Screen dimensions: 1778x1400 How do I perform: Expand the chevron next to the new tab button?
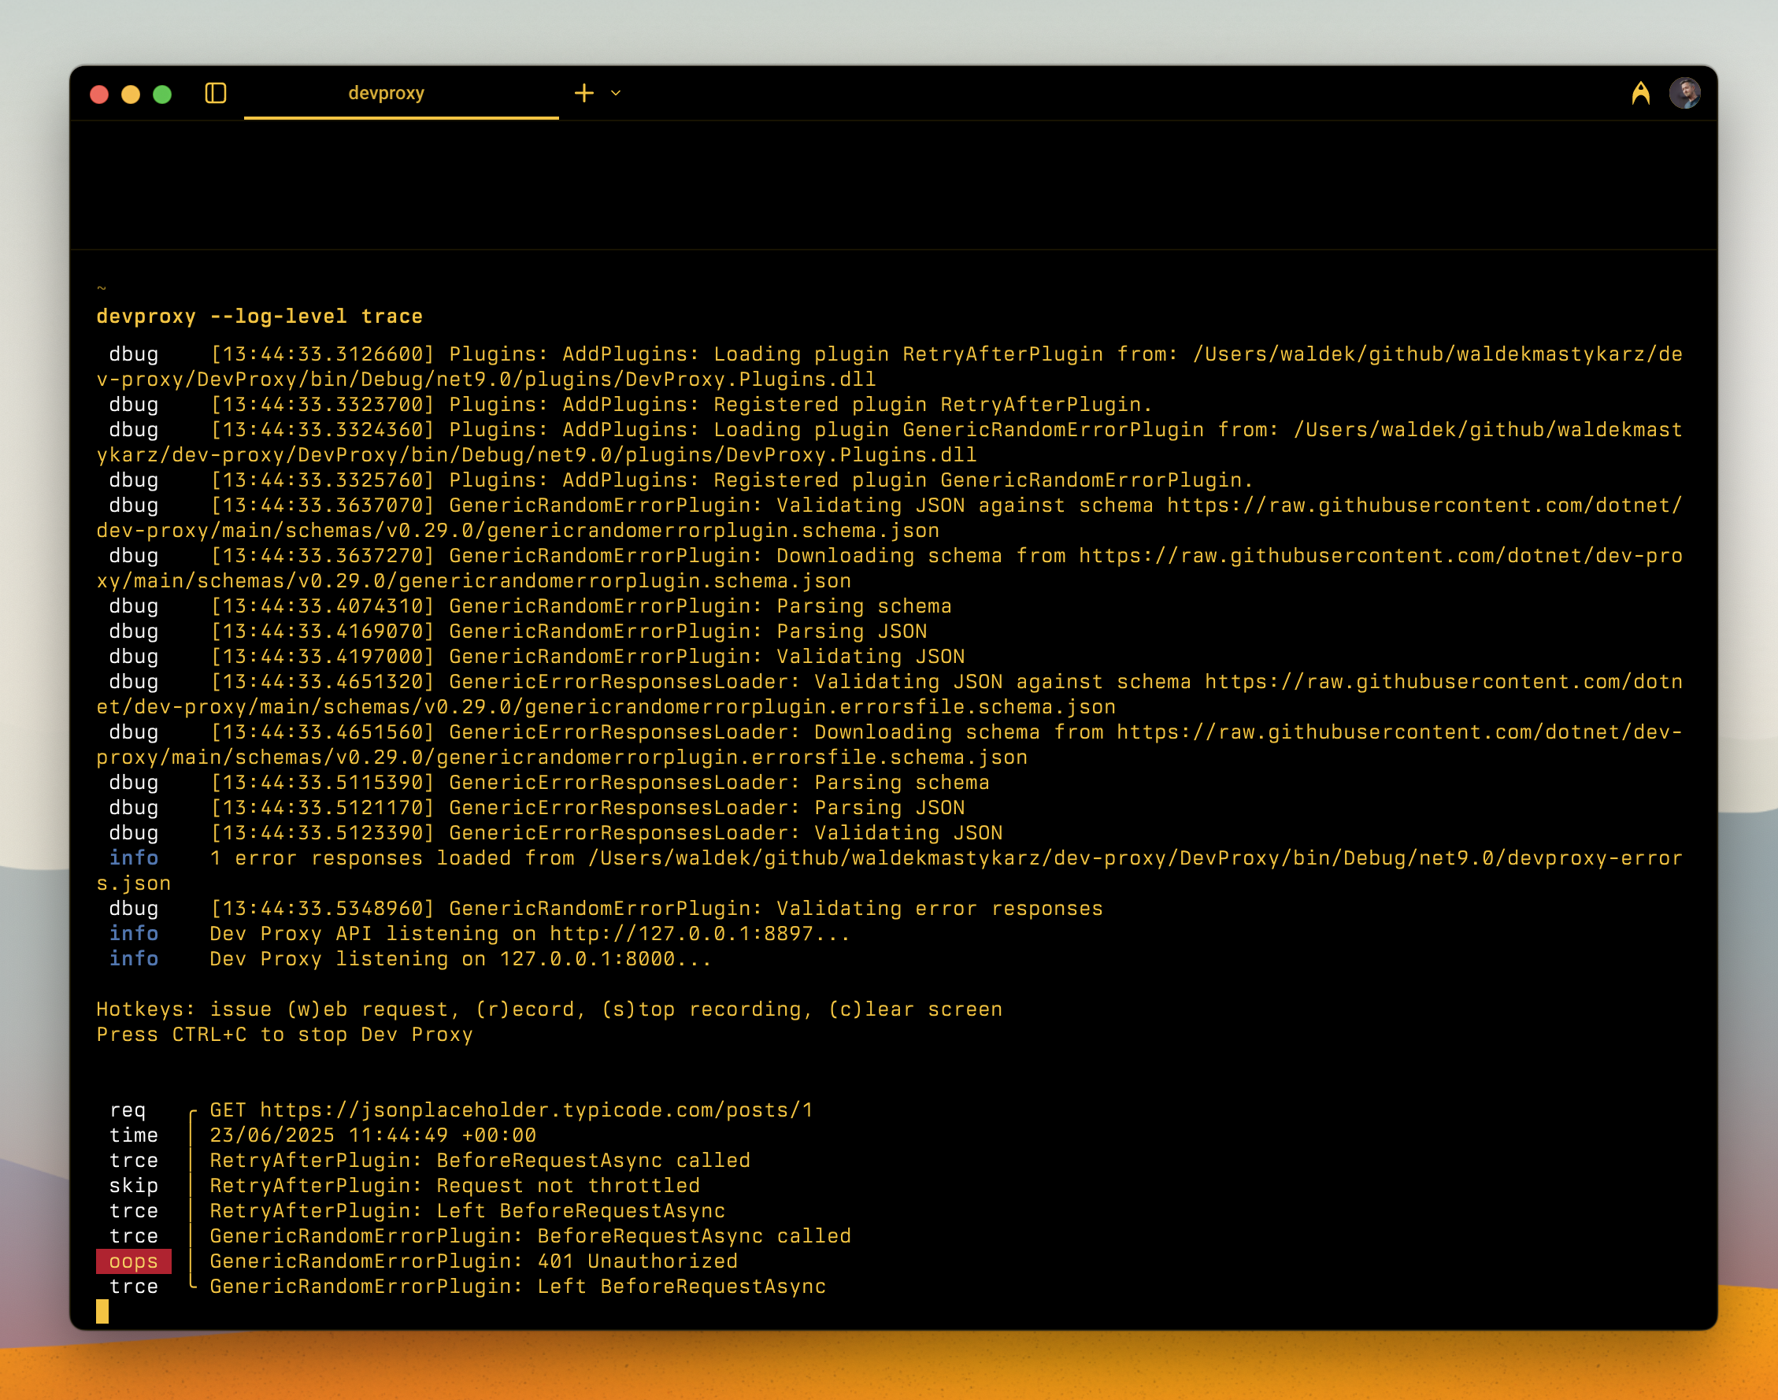[617, 94]
